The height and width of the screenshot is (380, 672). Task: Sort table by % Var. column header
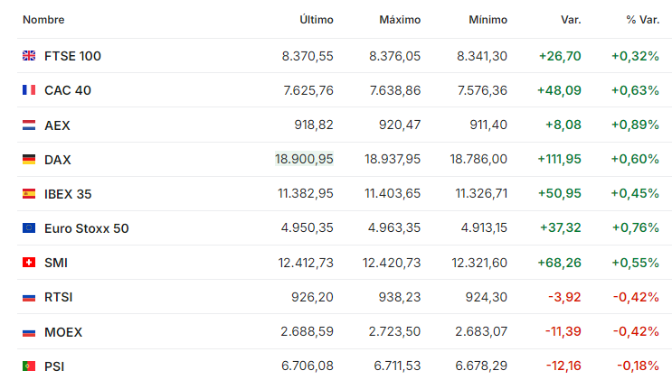point(642,20)
